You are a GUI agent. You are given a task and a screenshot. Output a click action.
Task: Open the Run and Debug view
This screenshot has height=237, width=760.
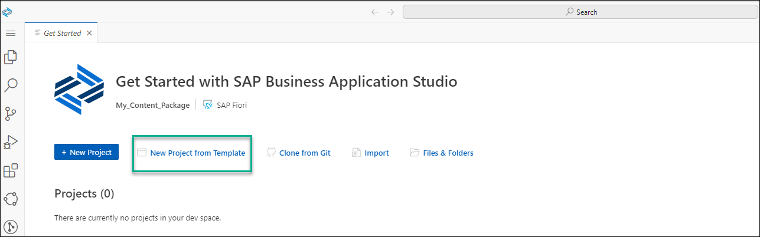(x=11, y=142)
